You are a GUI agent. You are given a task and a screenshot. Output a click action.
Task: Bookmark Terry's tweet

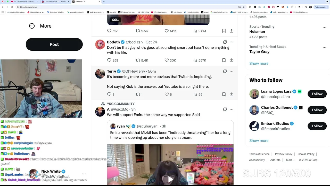(x=224, y=94)
